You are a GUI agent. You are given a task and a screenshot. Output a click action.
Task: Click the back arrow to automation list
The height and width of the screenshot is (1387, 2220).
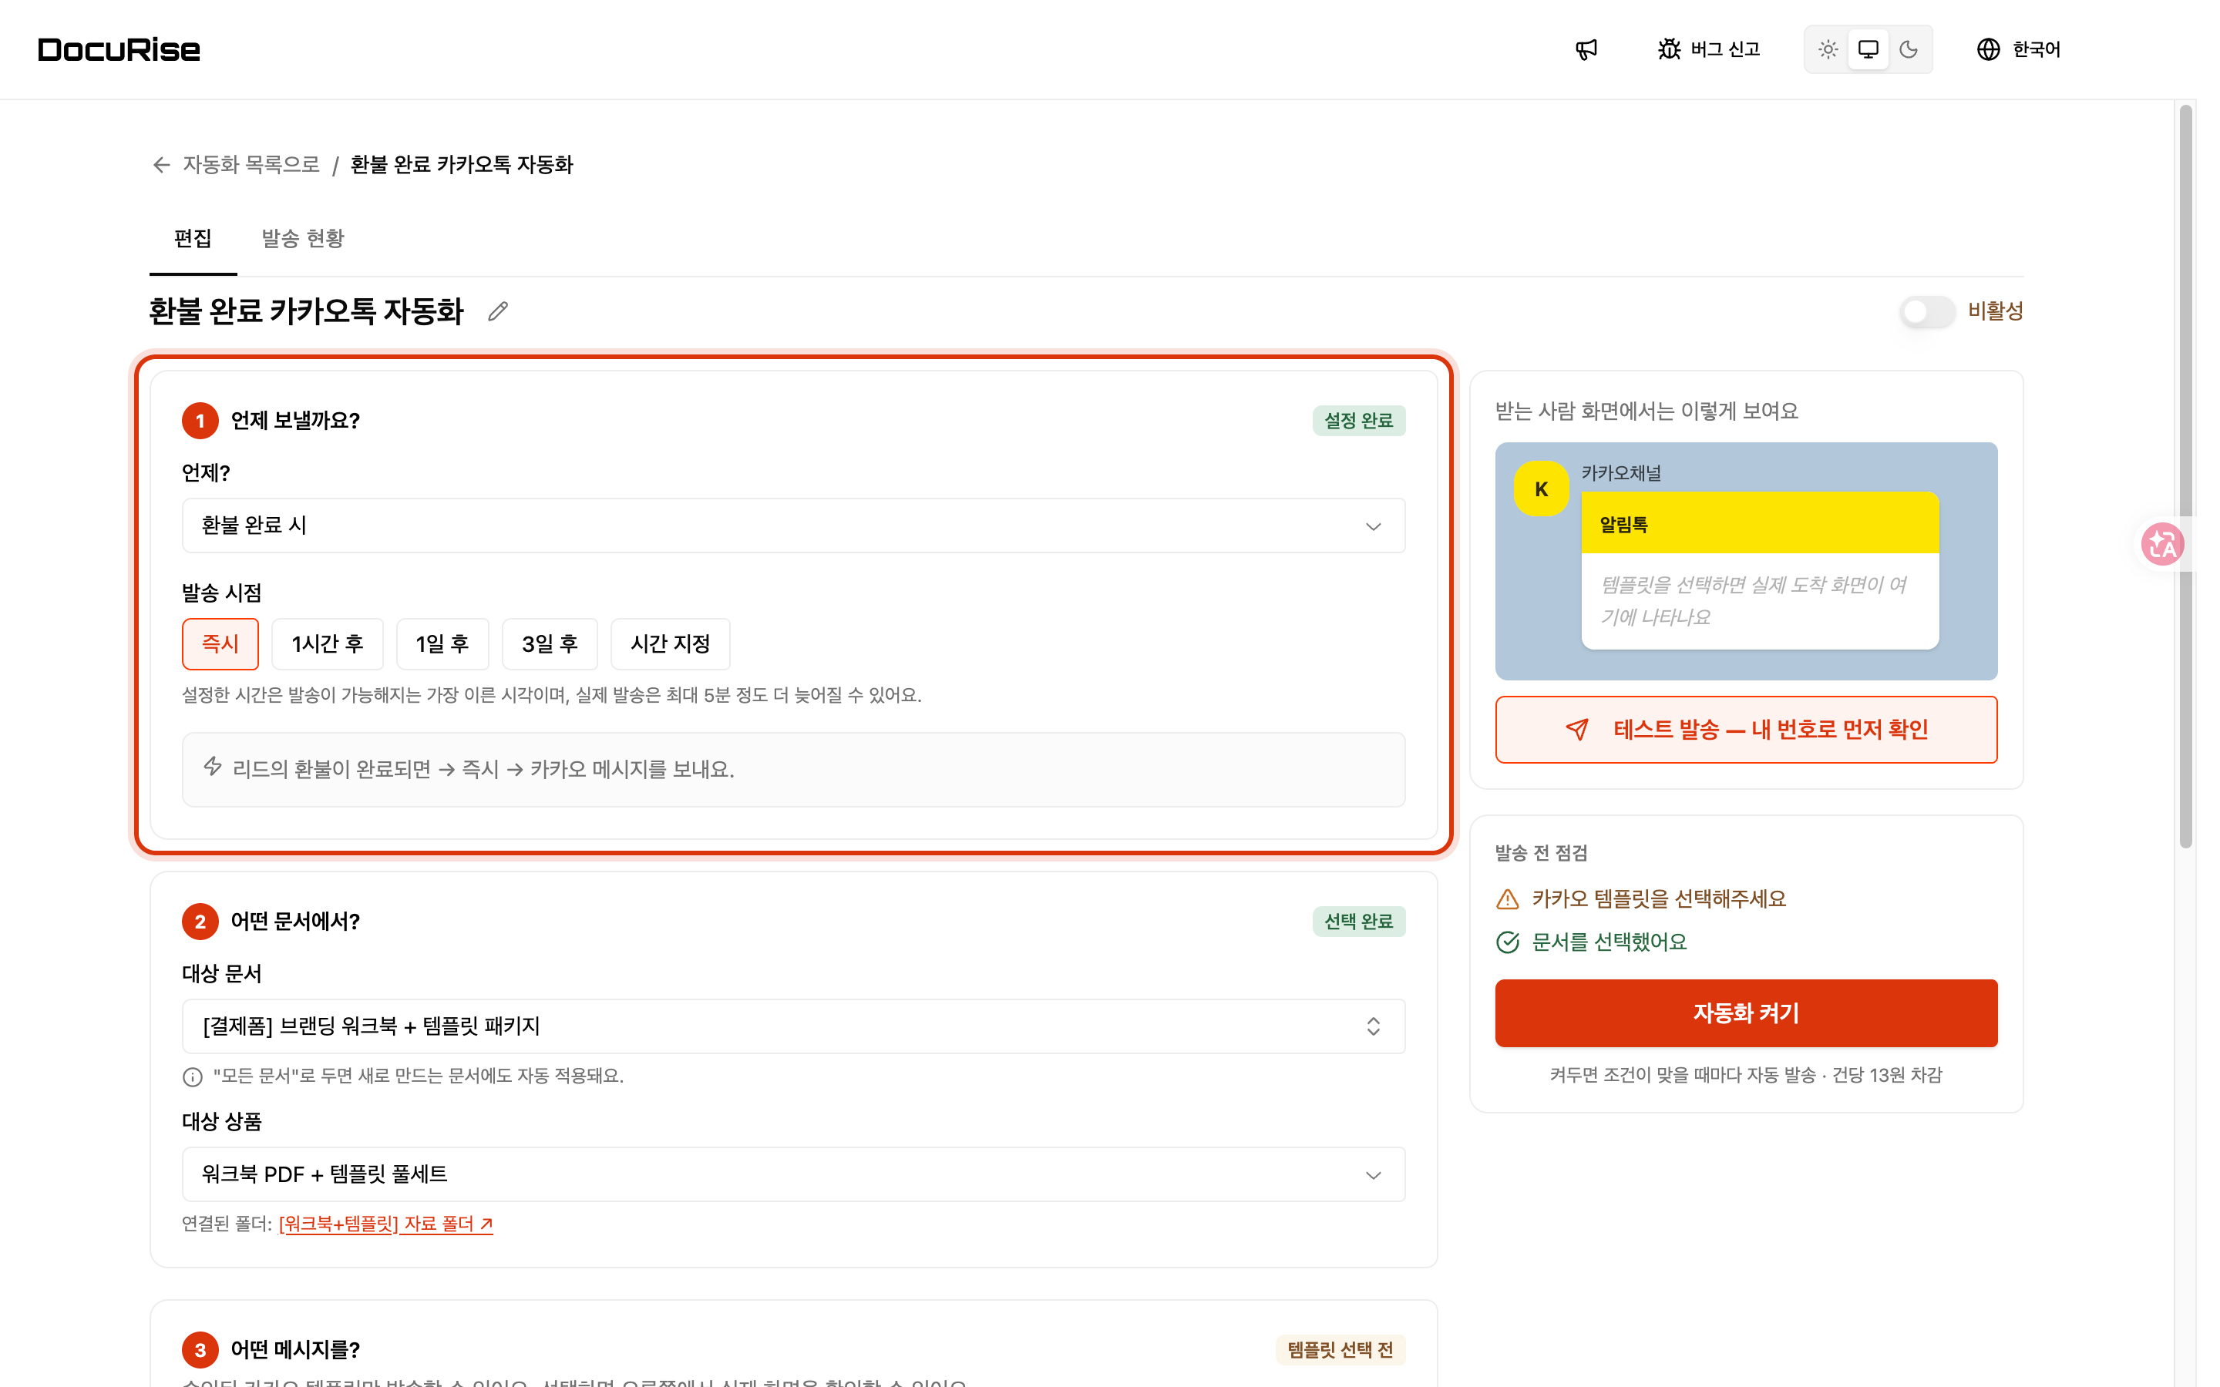tap(161, 165)
